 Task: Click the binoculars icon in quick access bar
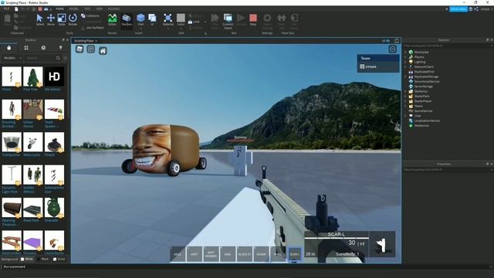coord(46,8)
